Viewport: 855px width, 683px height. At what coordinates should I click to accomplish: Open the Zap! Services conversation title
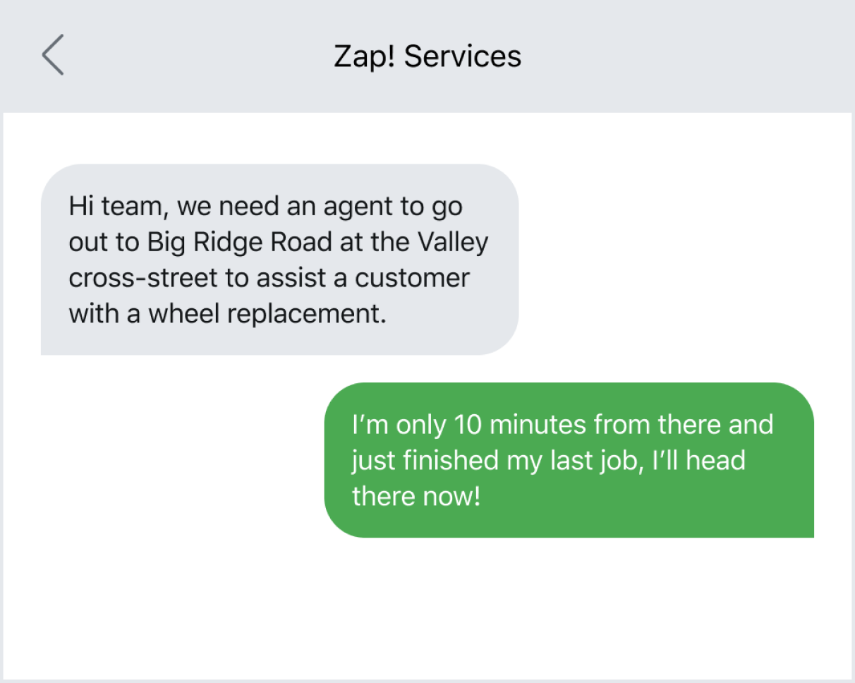click(427, 56)
